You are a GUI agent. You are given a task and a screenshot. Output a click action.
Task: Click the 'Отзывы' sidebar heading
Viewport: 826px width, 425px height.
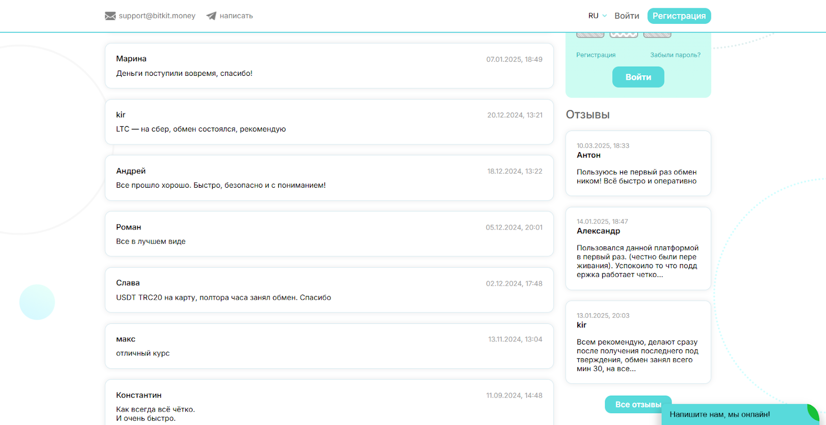587,115
